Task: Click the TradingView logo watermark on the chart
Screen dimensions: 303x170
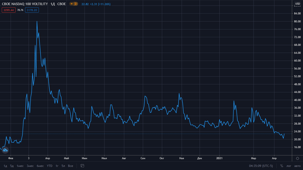Action: 5,150
